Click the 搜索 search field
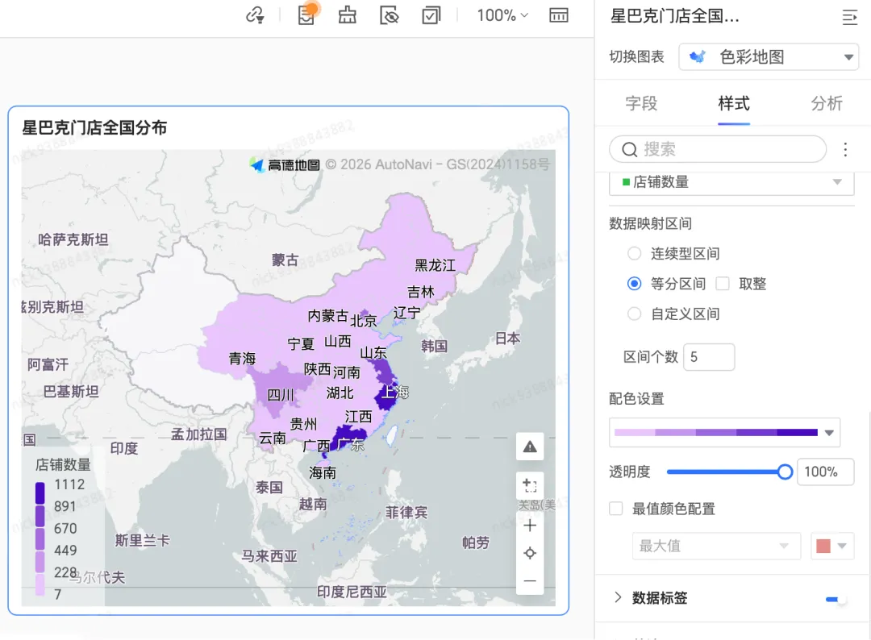This screenshot has width=871, height=640. (718, 149)
